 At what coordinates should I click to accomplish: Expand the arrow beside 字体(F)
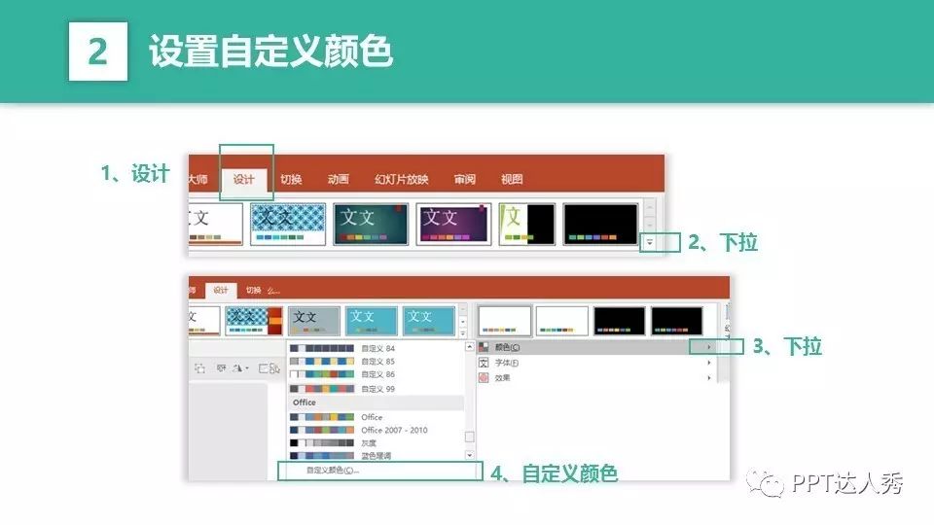[709, 363]
